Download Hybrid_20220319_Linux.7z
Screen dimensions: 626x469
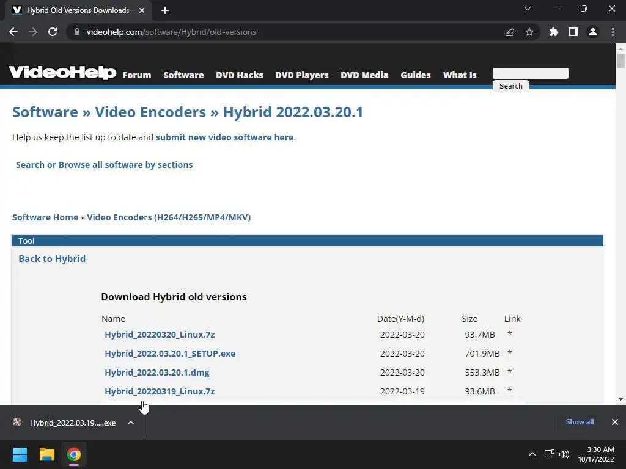(x=160, y=391)
